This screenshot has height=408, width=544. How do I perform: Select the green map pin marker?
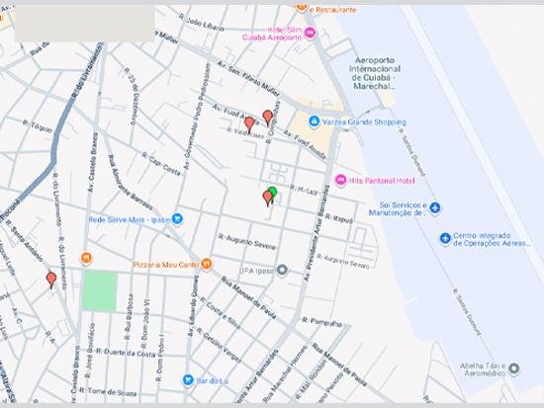tap(273, 193)
